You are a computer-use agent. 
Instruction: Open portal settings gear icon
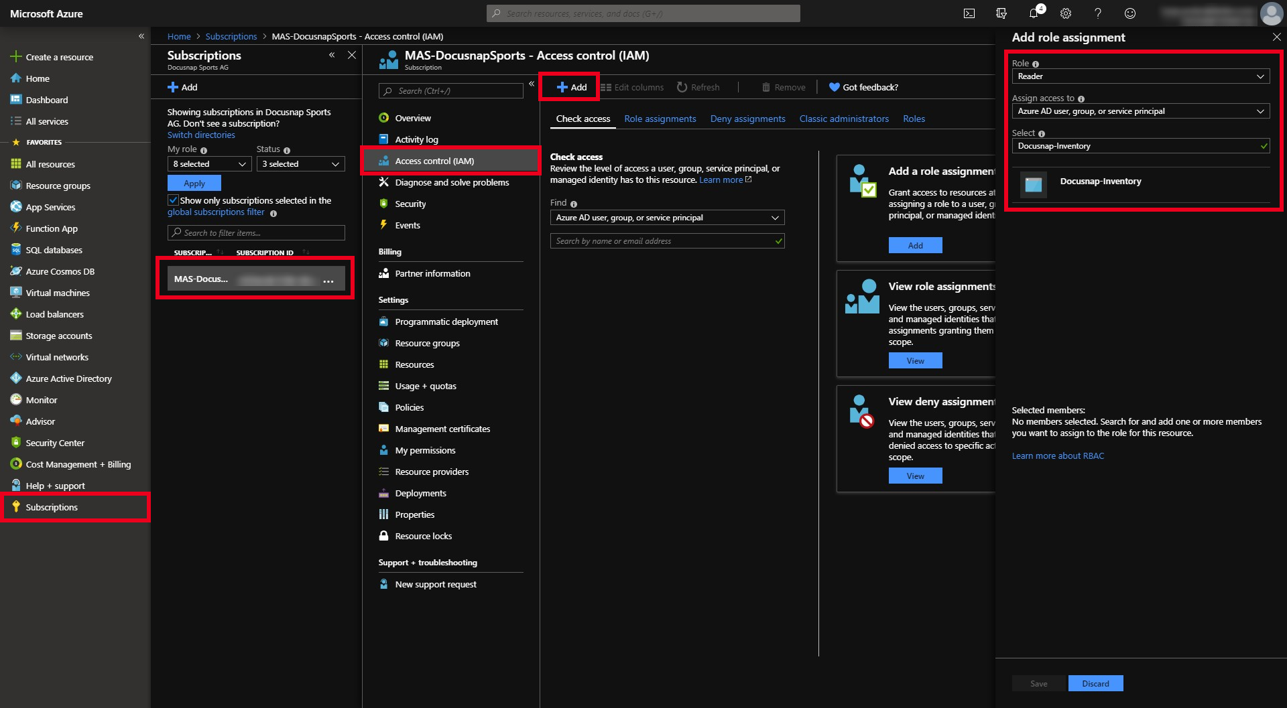[1066, 13]
